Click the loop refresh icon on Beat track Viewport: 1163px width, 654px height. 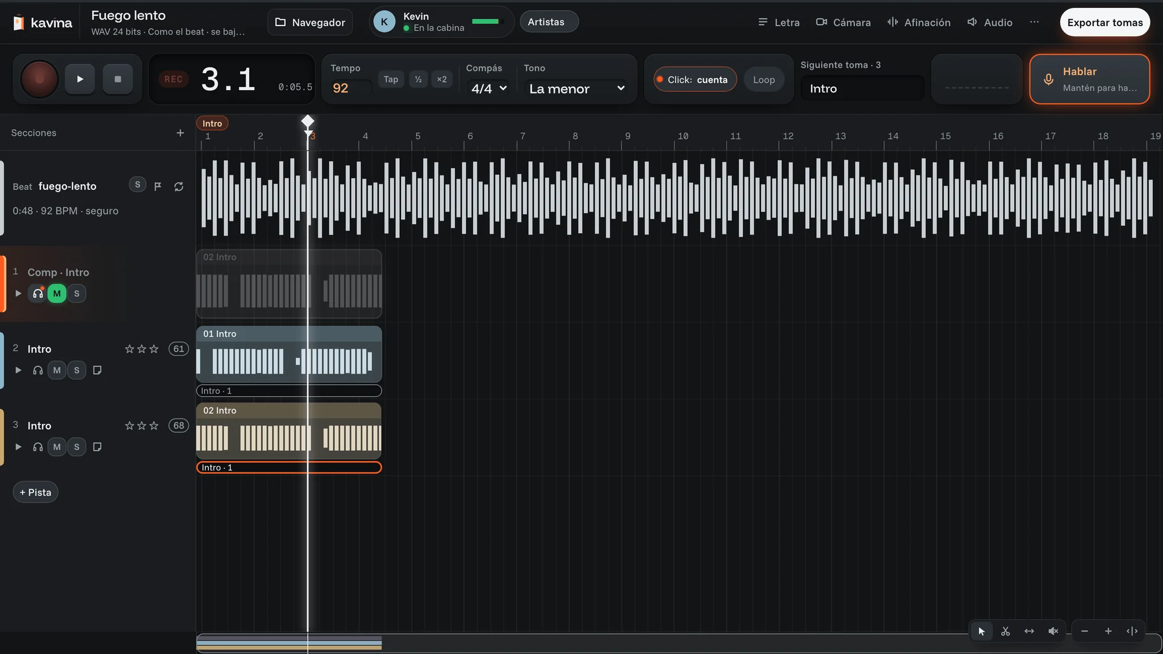pos(179,186)
